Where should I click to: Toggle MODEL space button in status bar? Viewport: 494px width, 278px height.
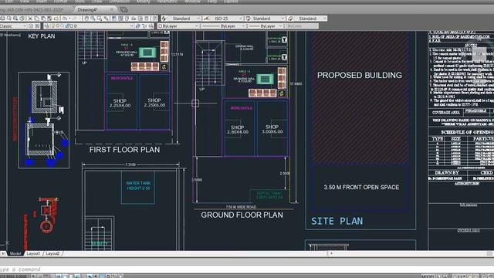click(427, 276)
